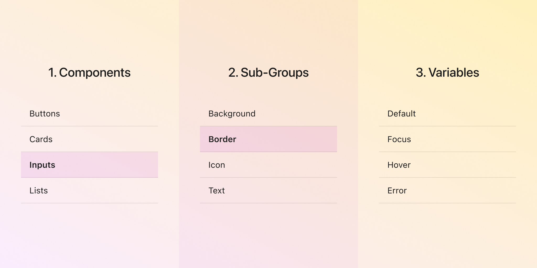Click blank area above the Components heading
The height and width of the screenshot is (268, 537).
point(89,31)
